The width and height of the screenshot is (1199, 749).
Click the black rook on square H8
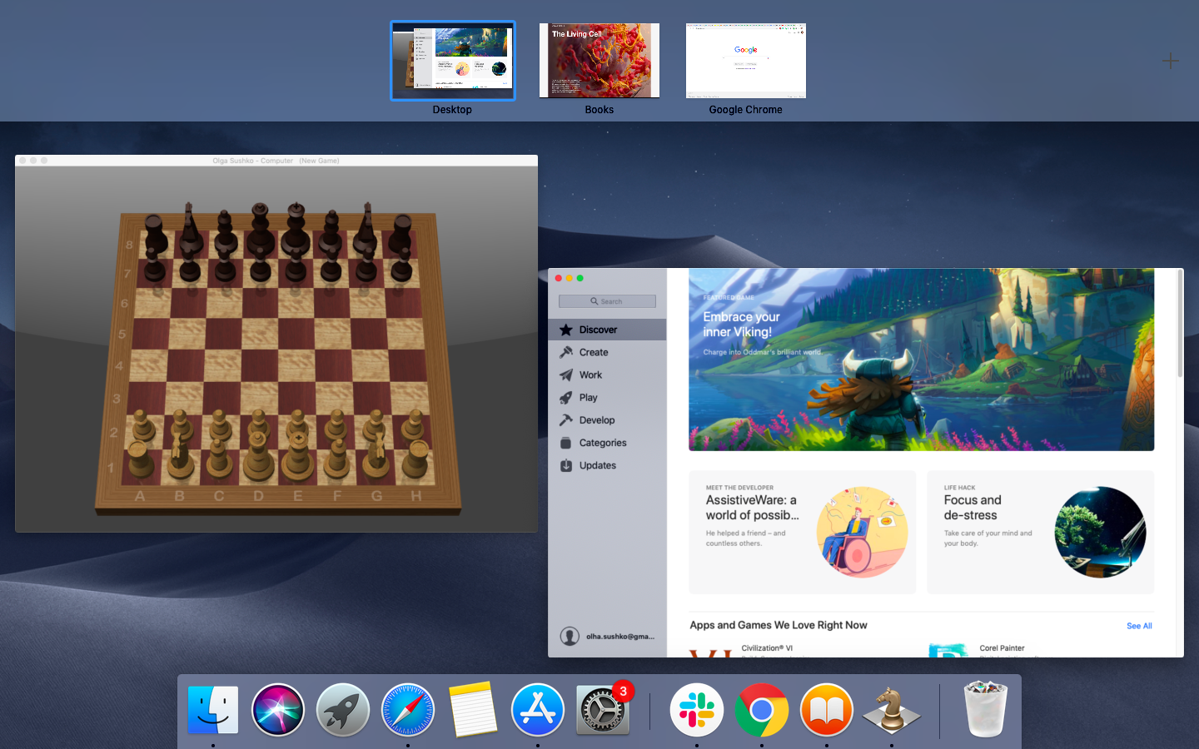(402, 235)
